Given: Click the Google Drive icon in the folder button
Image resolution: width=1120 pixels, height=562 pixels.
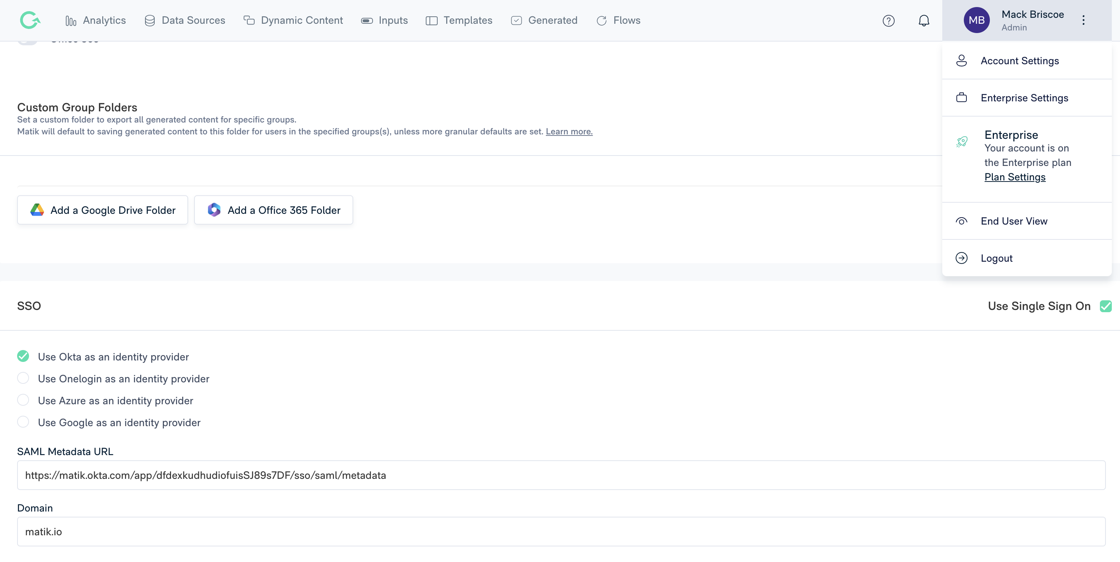Looking at the screenshot, I should pos(37,210).
